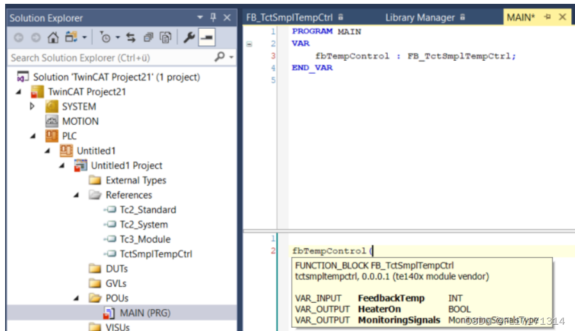Select the TctSmplTempCtrl library reference
This screenshot has width=575, height=331.
click(156, 254)
